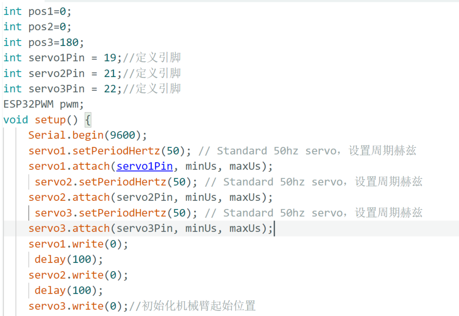Click the highlighted opening brace after setup()
Screen dimensions: 459x316
pos(88,120)
